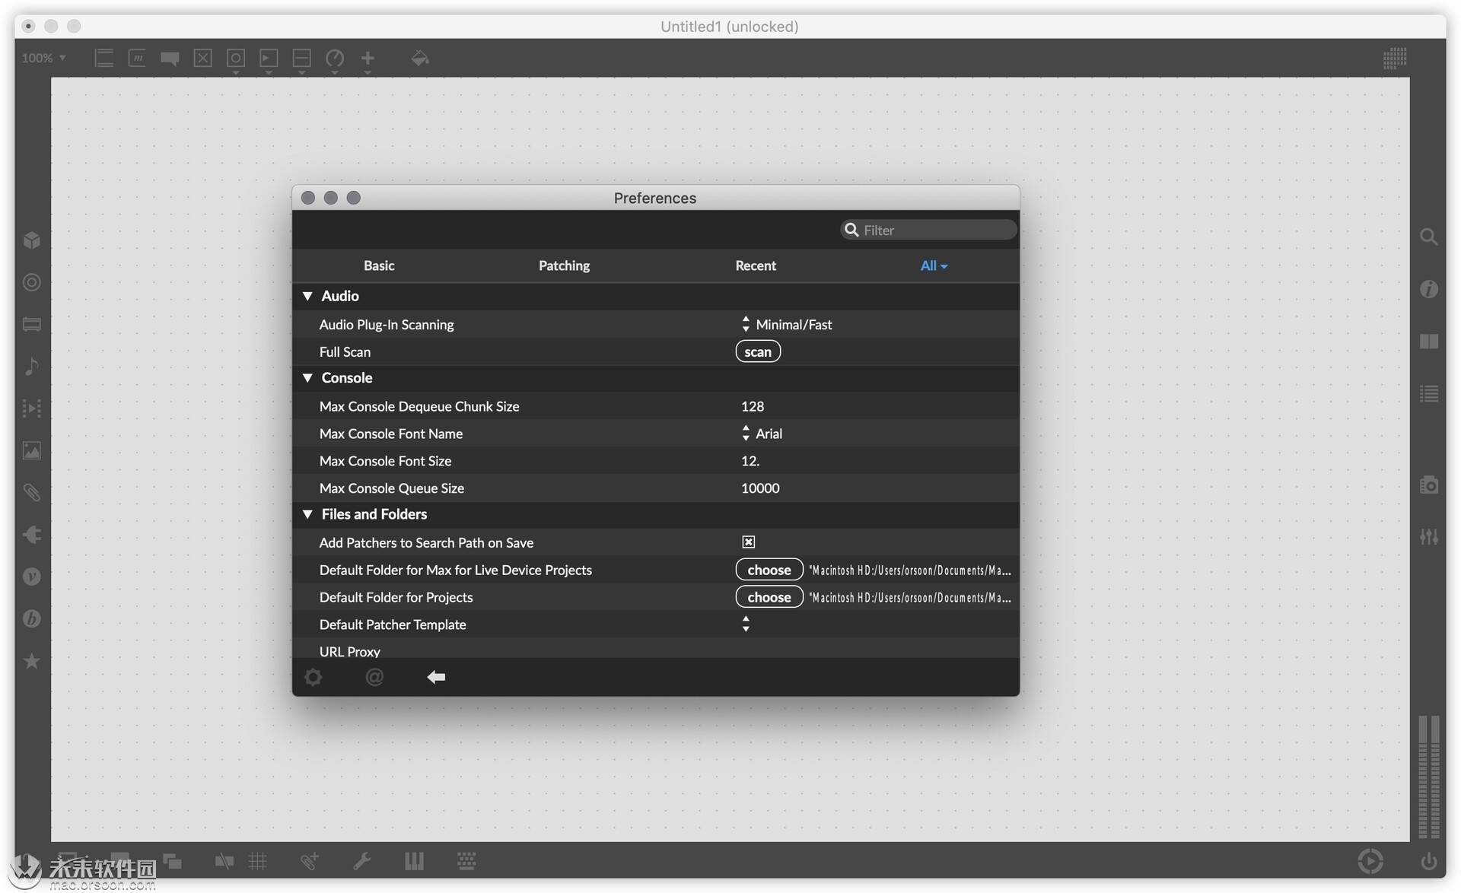Add a new object box from toolbar
The image size is (1461, 893).
click(x=103, y=58)
